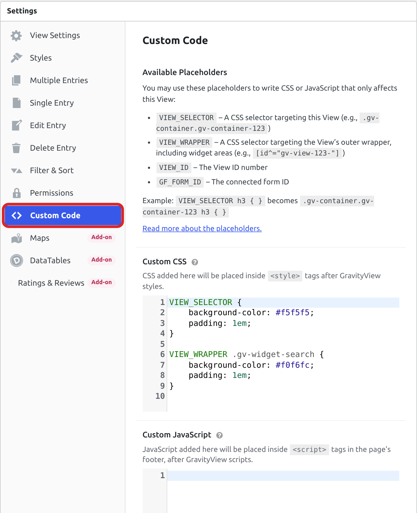Viewport: 417px width, 513px height.
Task: Click the Add-on badge beside DataTables
Action: tap(102, 260)
